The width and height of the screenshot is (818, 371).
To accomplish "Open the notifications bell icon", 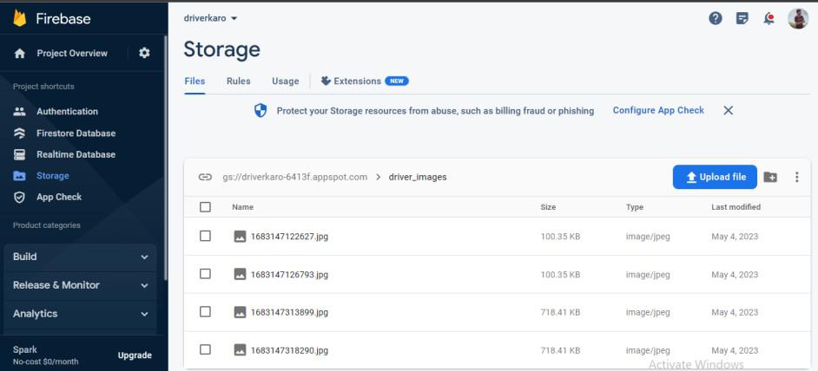I will tap(769, 18).
